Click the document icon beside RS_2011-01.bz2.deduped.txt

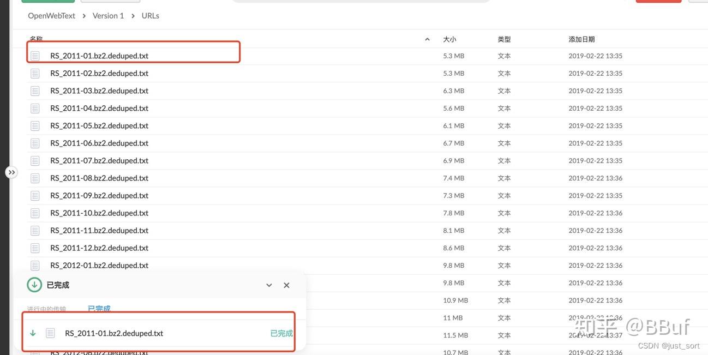[x=35, y=55]
